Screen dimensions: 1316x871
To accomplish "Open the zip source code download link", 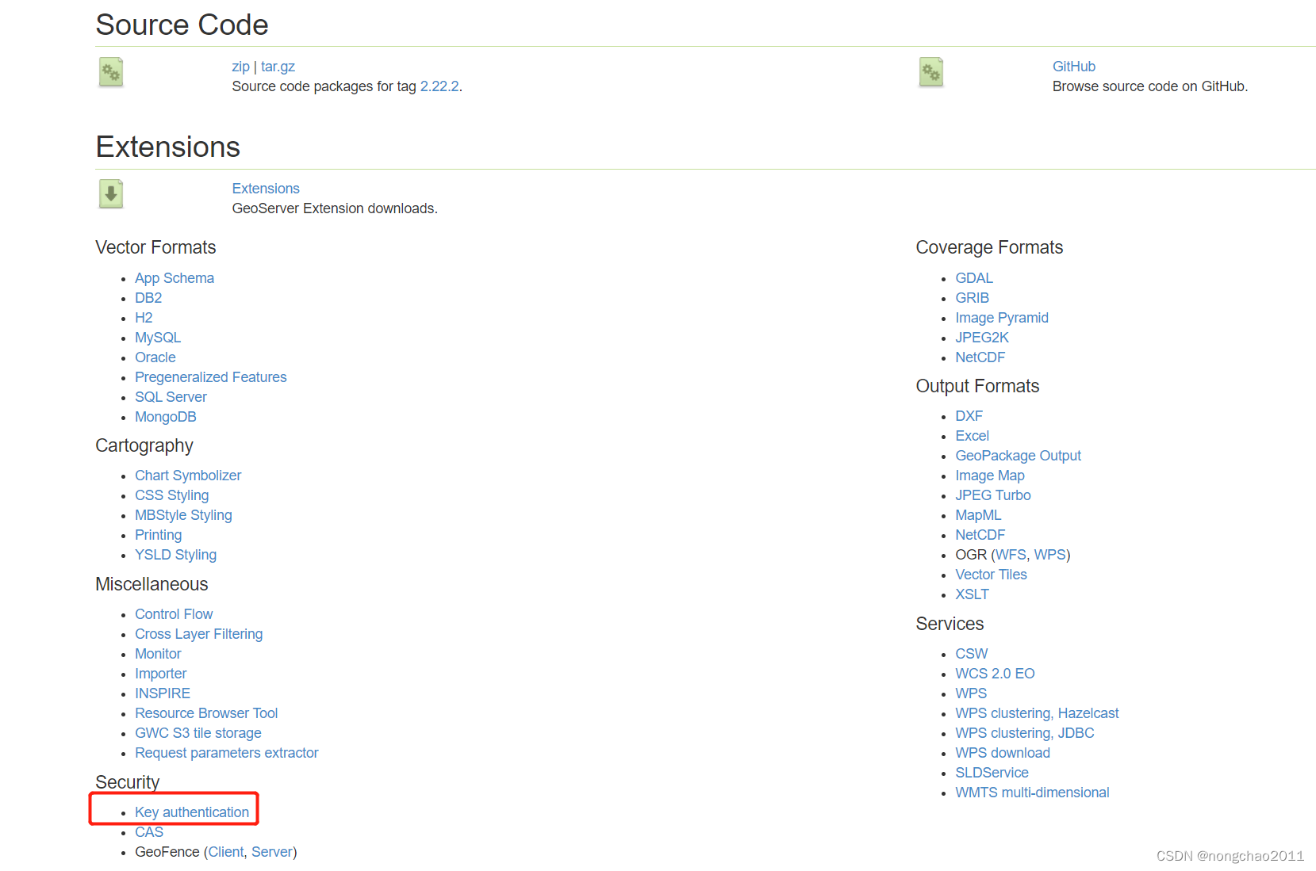I will point(240,67).
